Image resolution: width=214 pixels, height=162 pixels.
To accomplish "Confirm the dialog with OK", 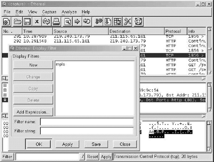I will click(39, 144).
